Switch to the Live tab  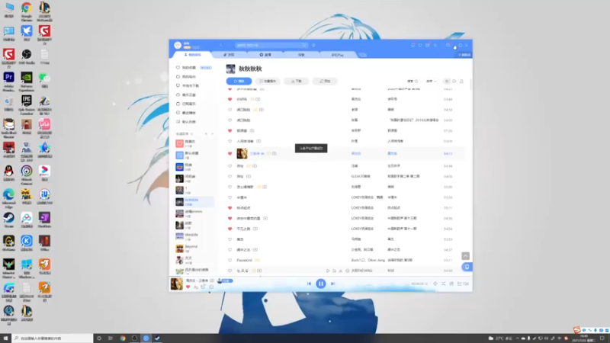pyautogui.click(x=265, y=55)
